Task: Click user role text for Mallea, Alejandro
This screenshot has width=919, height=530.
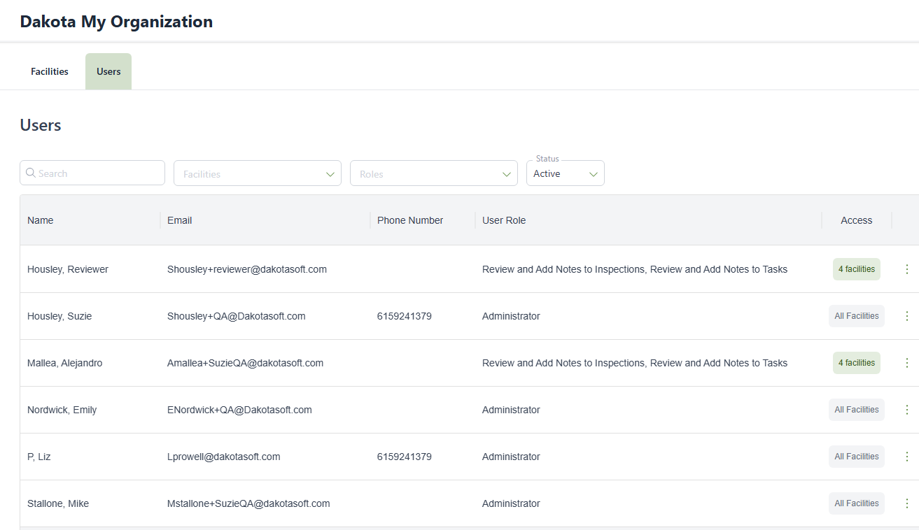Action: tap(635, 363)
